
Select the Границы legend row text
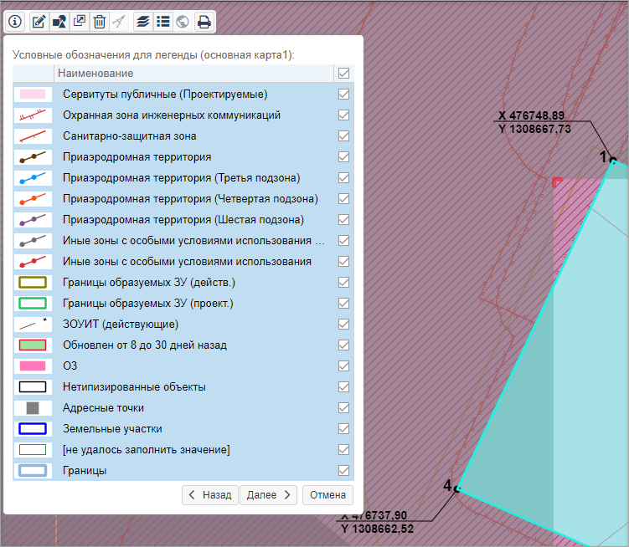[x=85, y=470]
